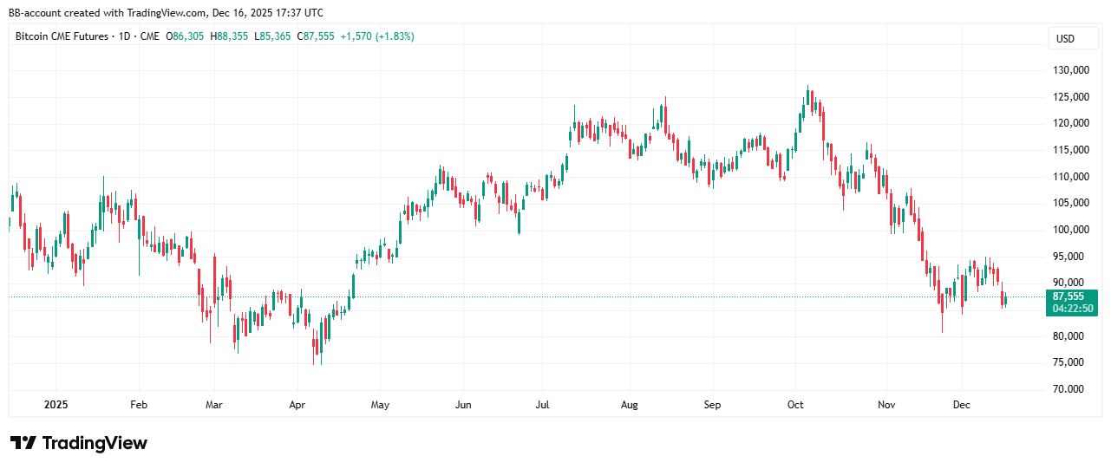Select the green 87,555 current price label

pyautogui.click(x=1070, y=296)
